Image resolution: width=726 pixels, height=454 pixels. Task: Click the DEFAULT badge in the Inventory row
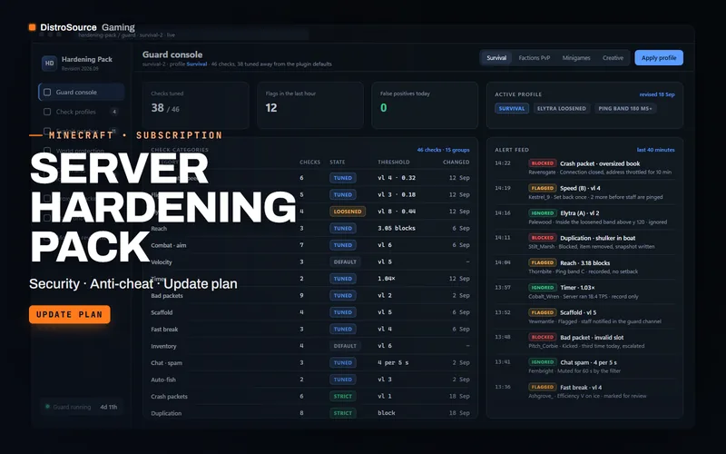click(x=345, y=346)
